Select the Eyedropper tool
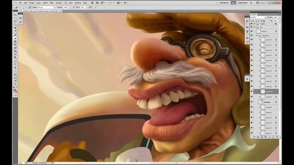Image resolution: width=294 pixels, height=165 pixels. point(15,31)
